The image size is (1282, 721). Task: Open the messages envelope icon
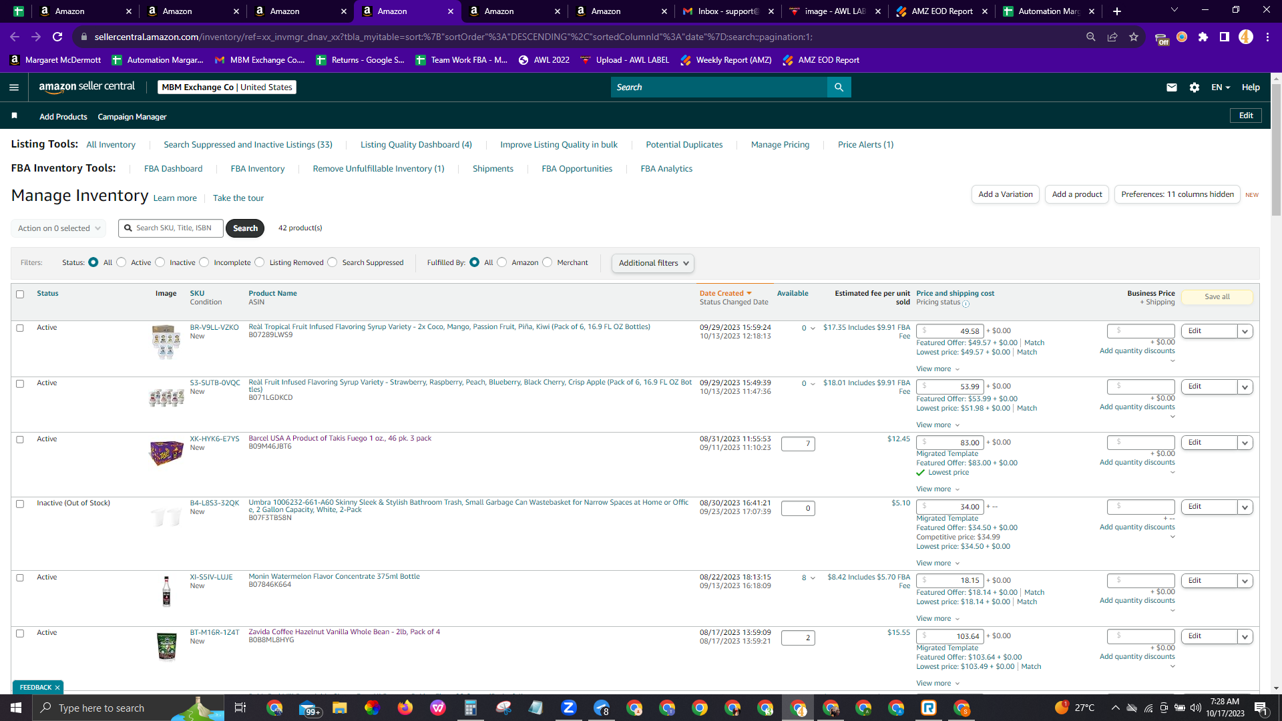1171,87
